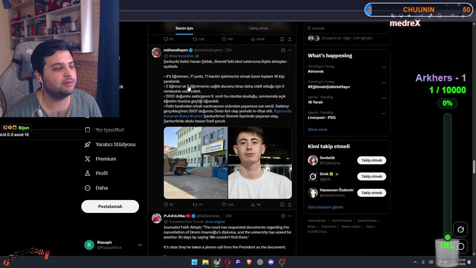Click Show original on the PARLAS post
The image size is (476, 268).
click(x=215, y=222)
